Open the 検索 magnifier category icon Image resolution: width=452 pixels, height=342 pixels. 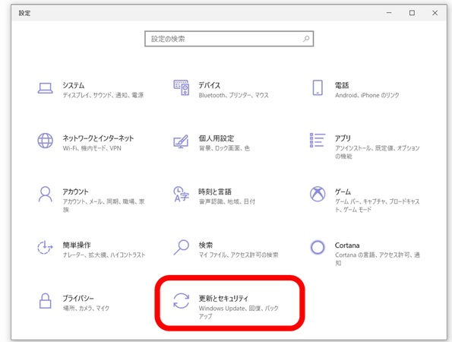[182, 248]
